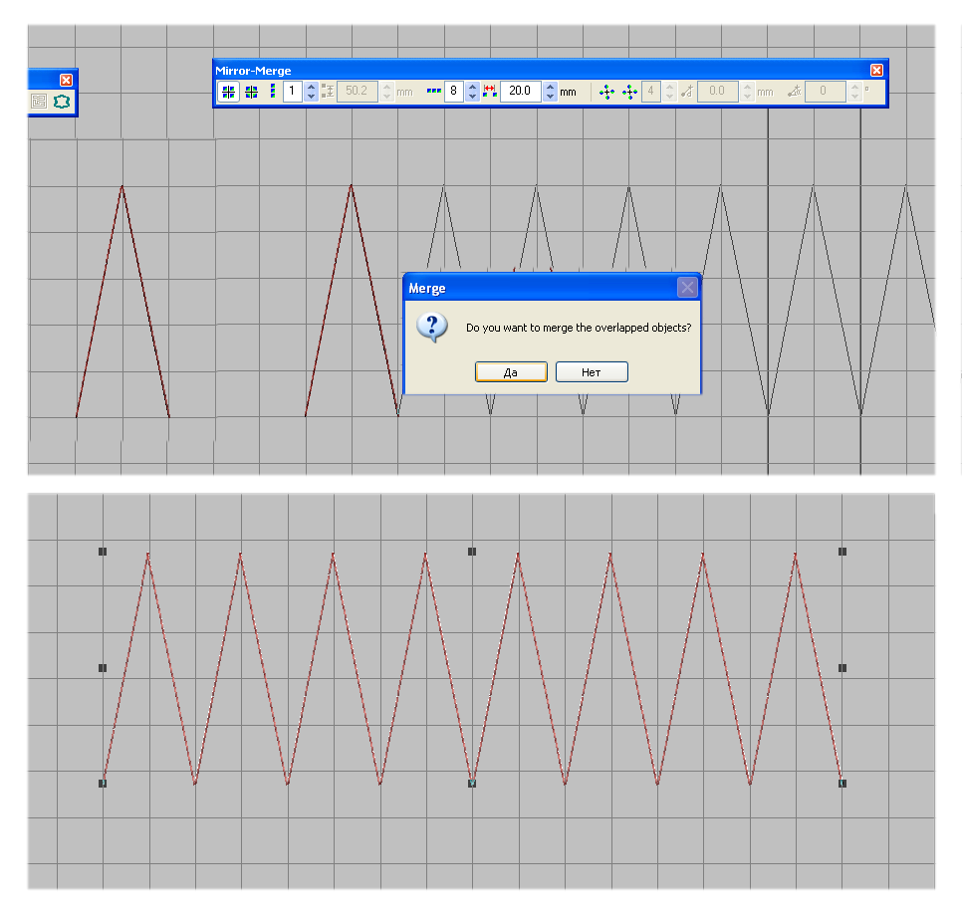Screen dimensions: 962x916
Task: Decline merge with the Нет button
Action: tap(592, 371)
